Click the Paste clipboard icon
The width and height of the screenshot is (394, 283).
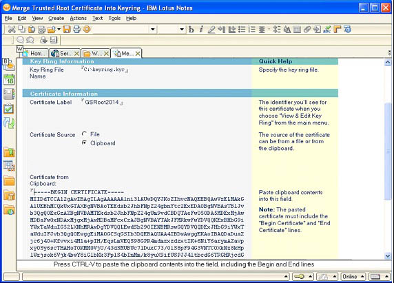coord(32,30)
